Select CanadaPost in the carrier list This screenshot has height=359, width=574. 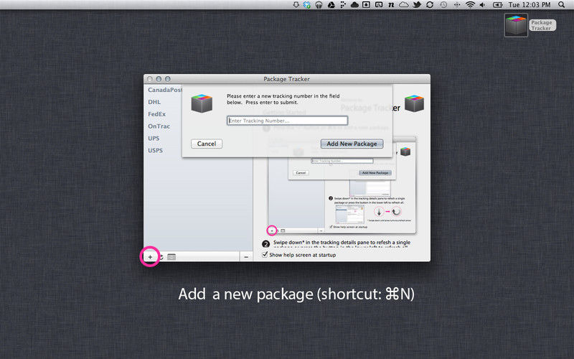165,90
